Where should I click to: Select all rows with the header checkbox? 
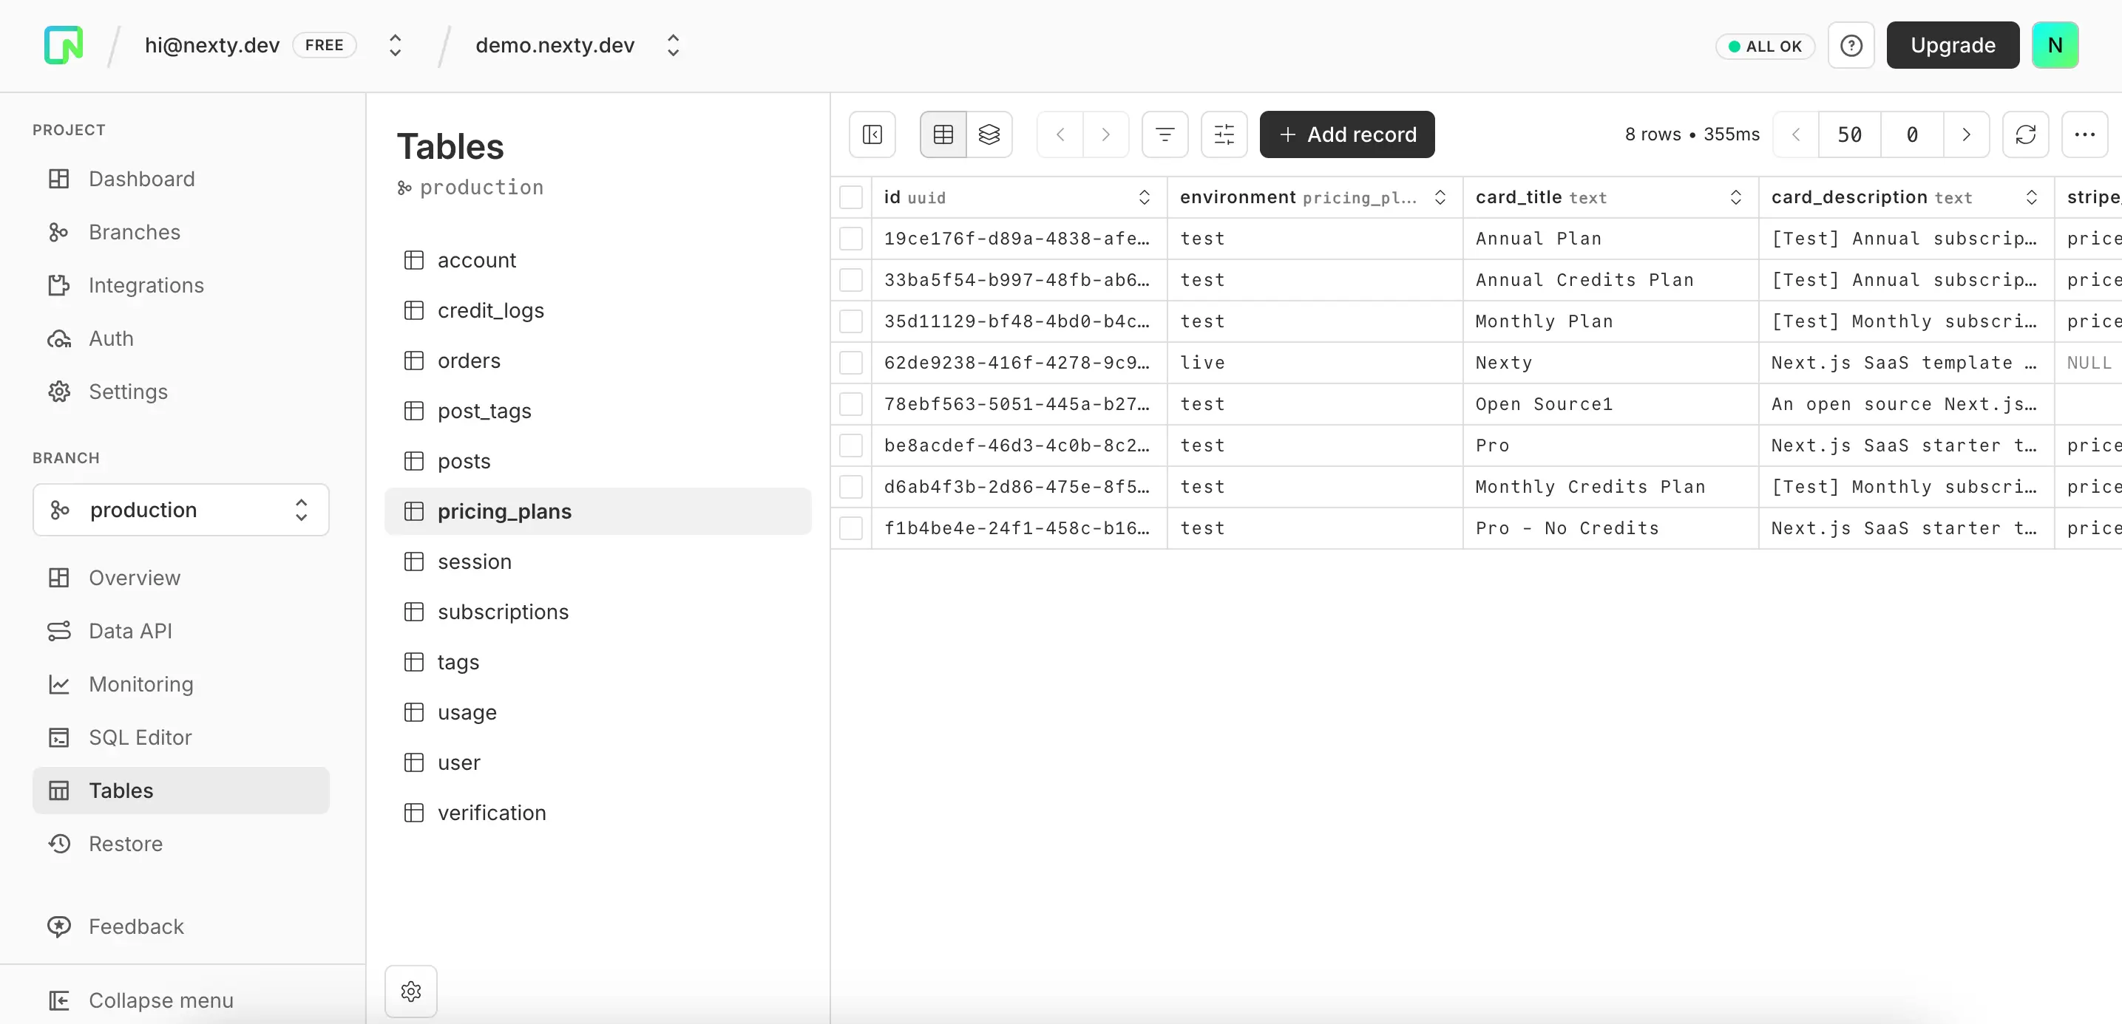851,197
